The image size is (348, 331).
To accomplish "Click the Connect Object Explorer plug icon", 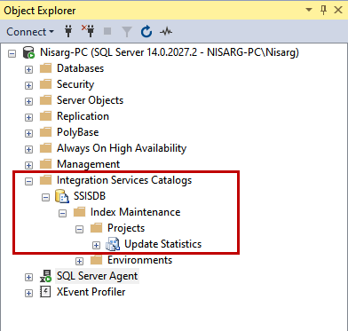I will coord(68,31).
